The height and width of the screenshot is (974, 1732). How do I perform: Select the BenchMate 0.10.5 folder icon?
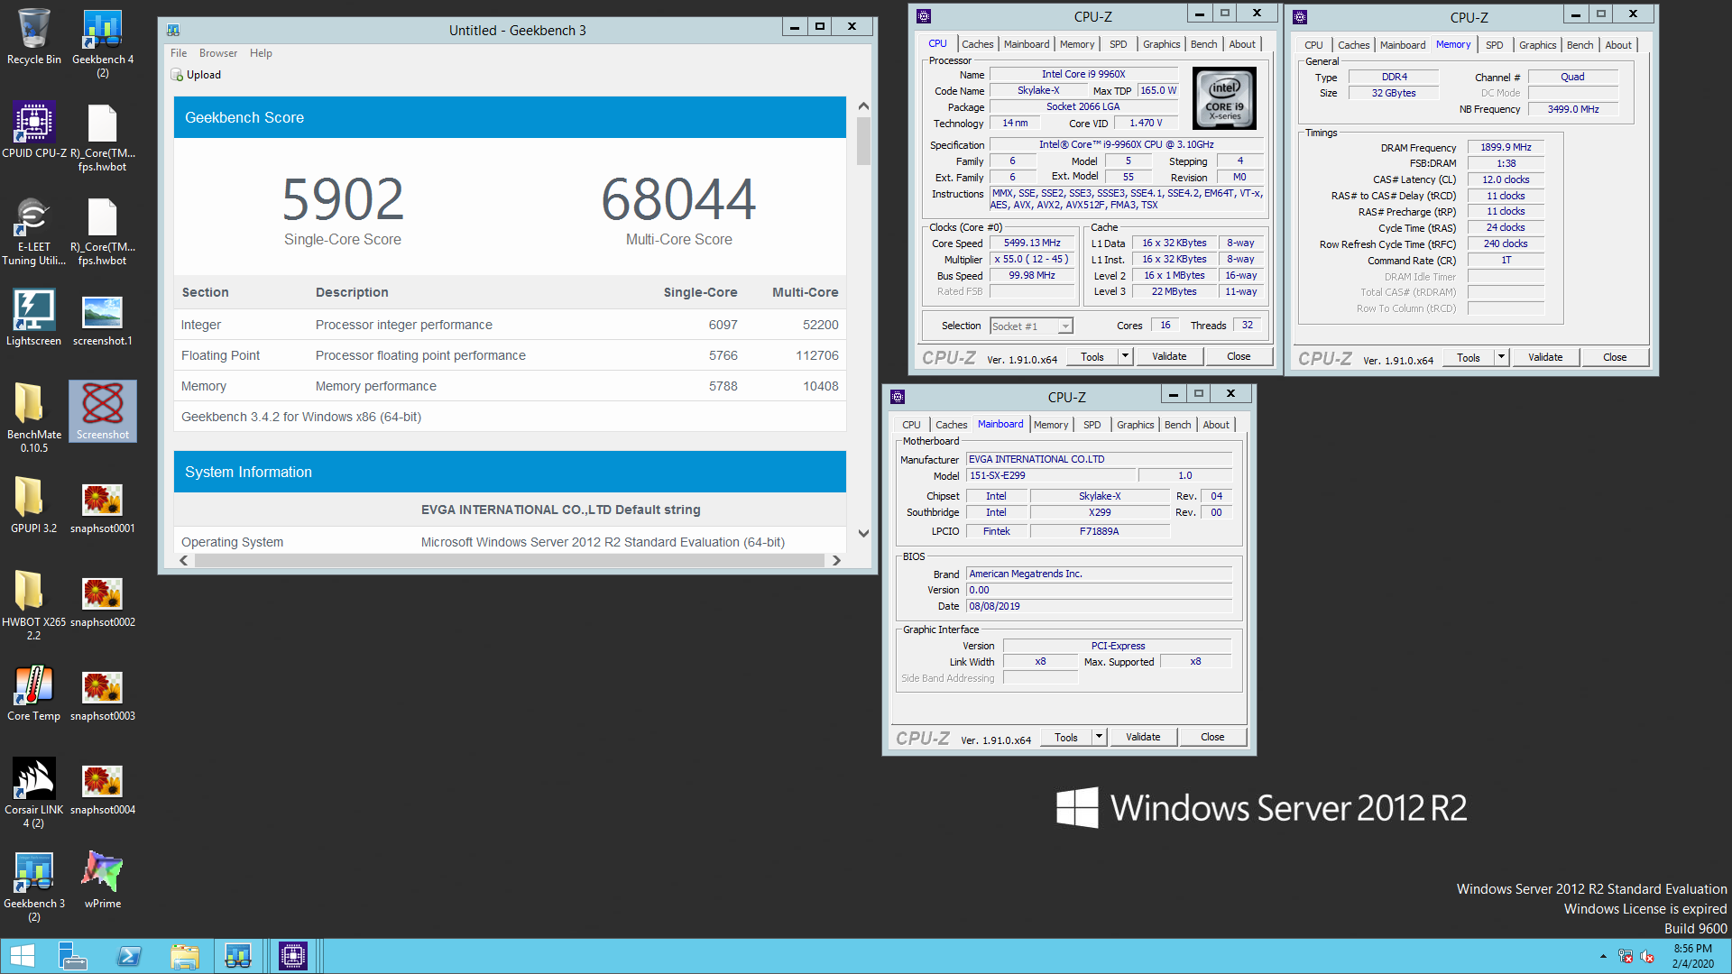coord(34,418)
